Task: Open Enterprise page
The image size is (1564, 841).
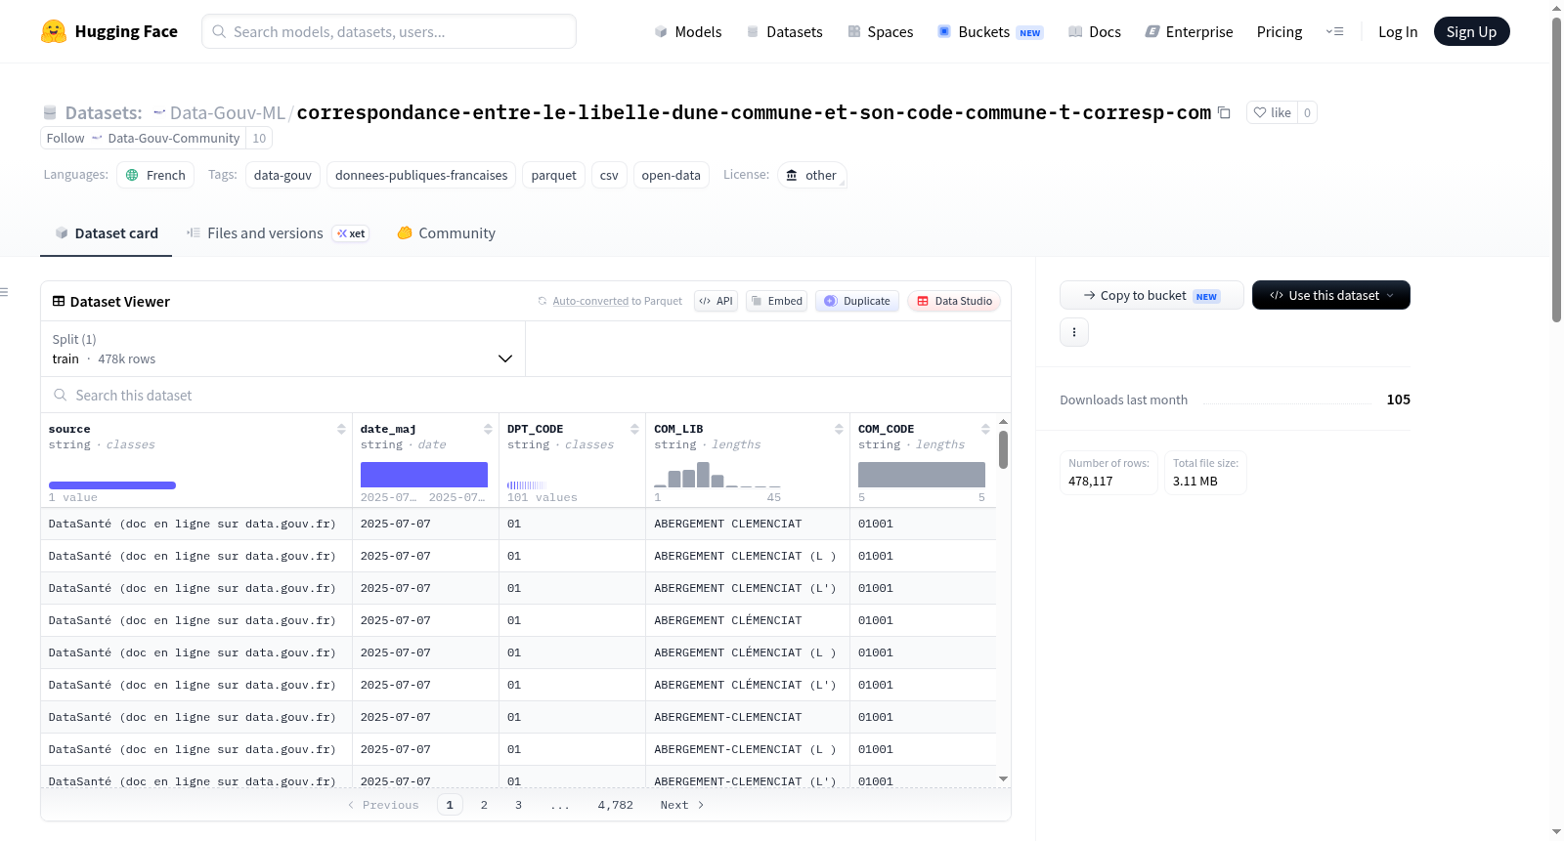Action: pyautogui.click(x=1190, y=31)
